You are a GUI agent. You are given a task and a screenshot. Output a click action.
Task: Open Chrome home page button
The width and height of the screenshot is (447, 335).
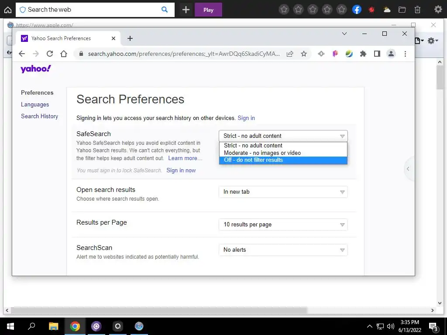pyautogui.click(x=64, y=54)
